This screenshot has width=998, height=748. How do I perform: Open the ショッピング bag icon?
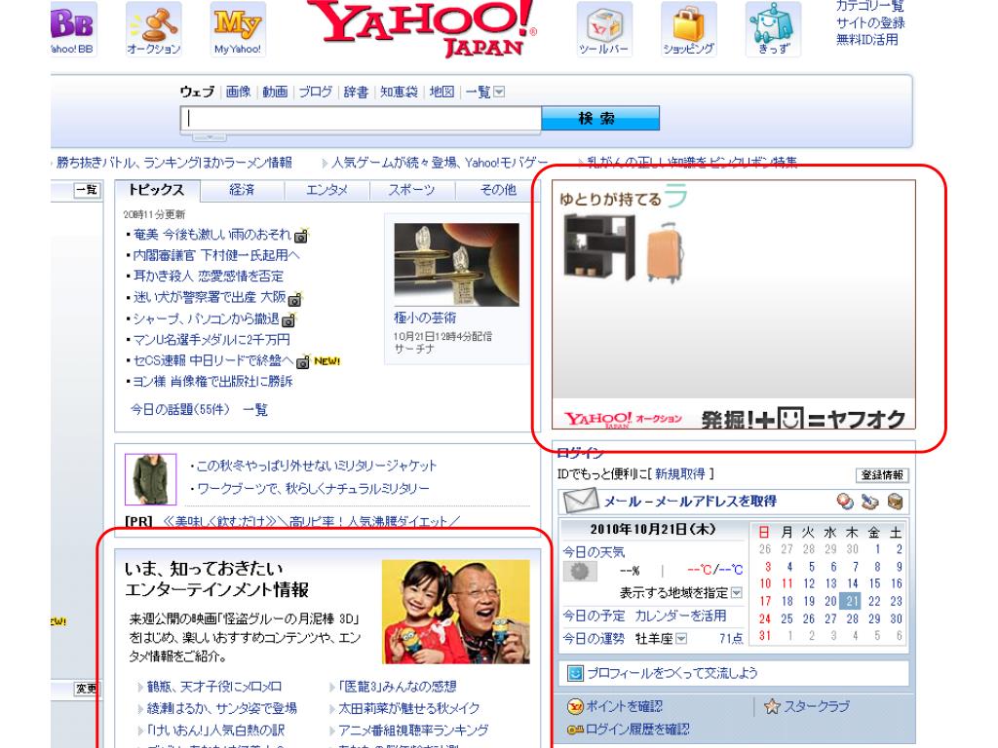(689, 28)
